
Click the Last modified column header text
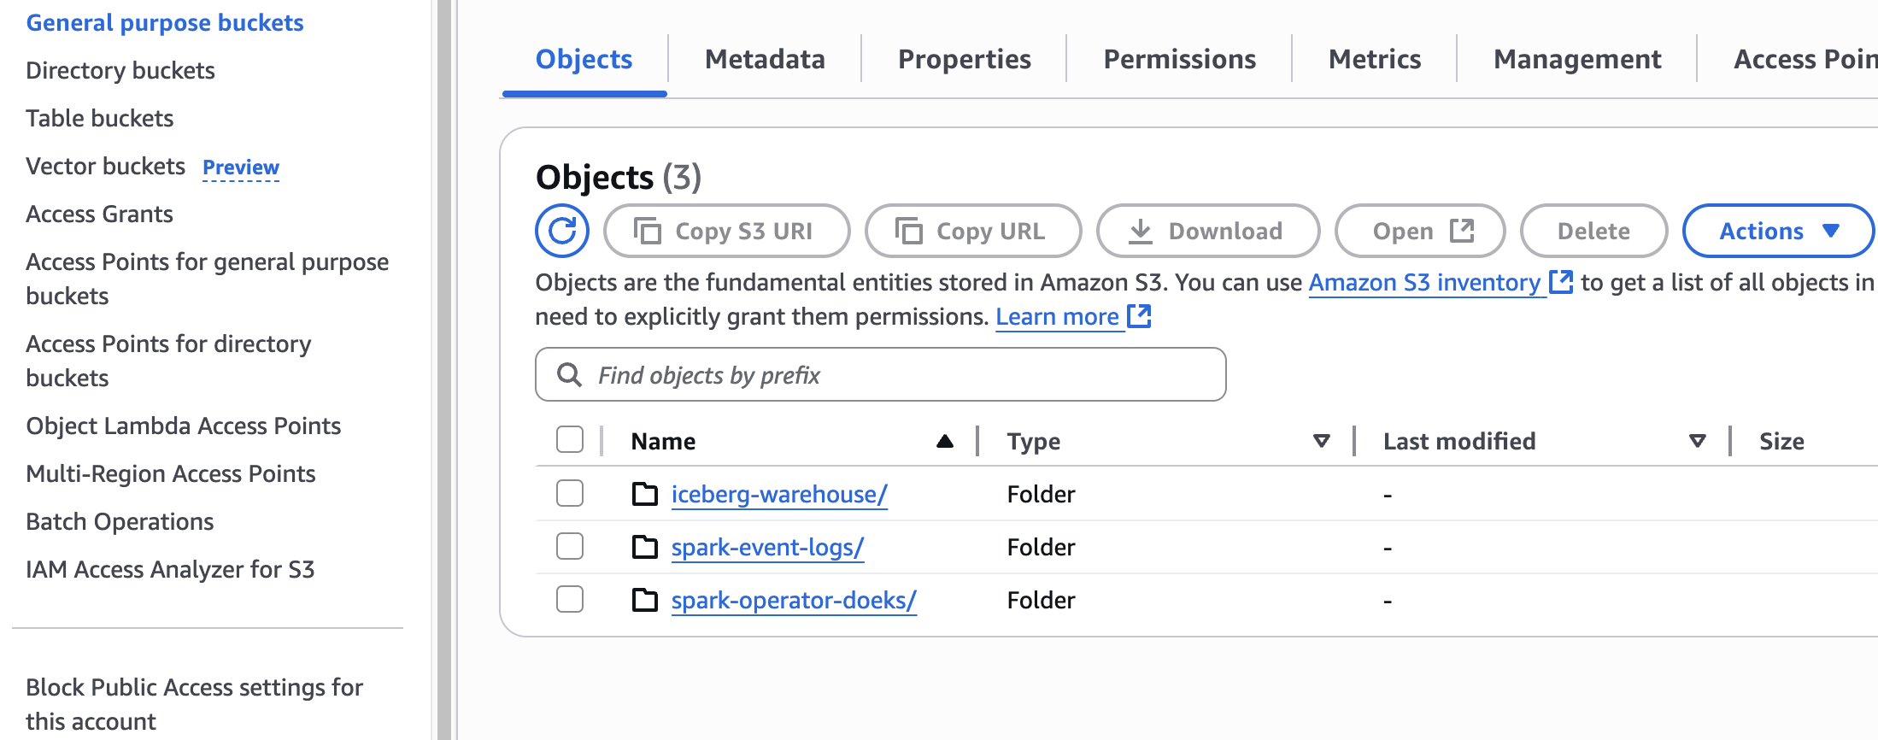pos(1459,441)
